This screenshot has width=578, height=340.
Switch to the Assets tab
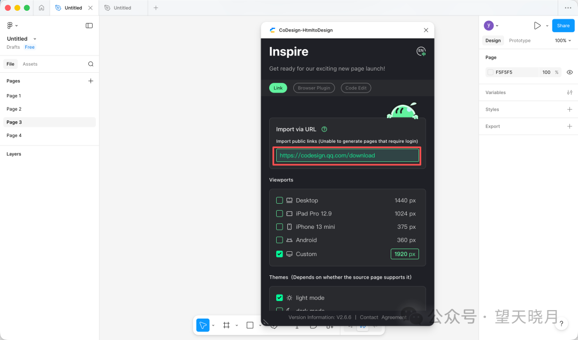coord(30,64)
